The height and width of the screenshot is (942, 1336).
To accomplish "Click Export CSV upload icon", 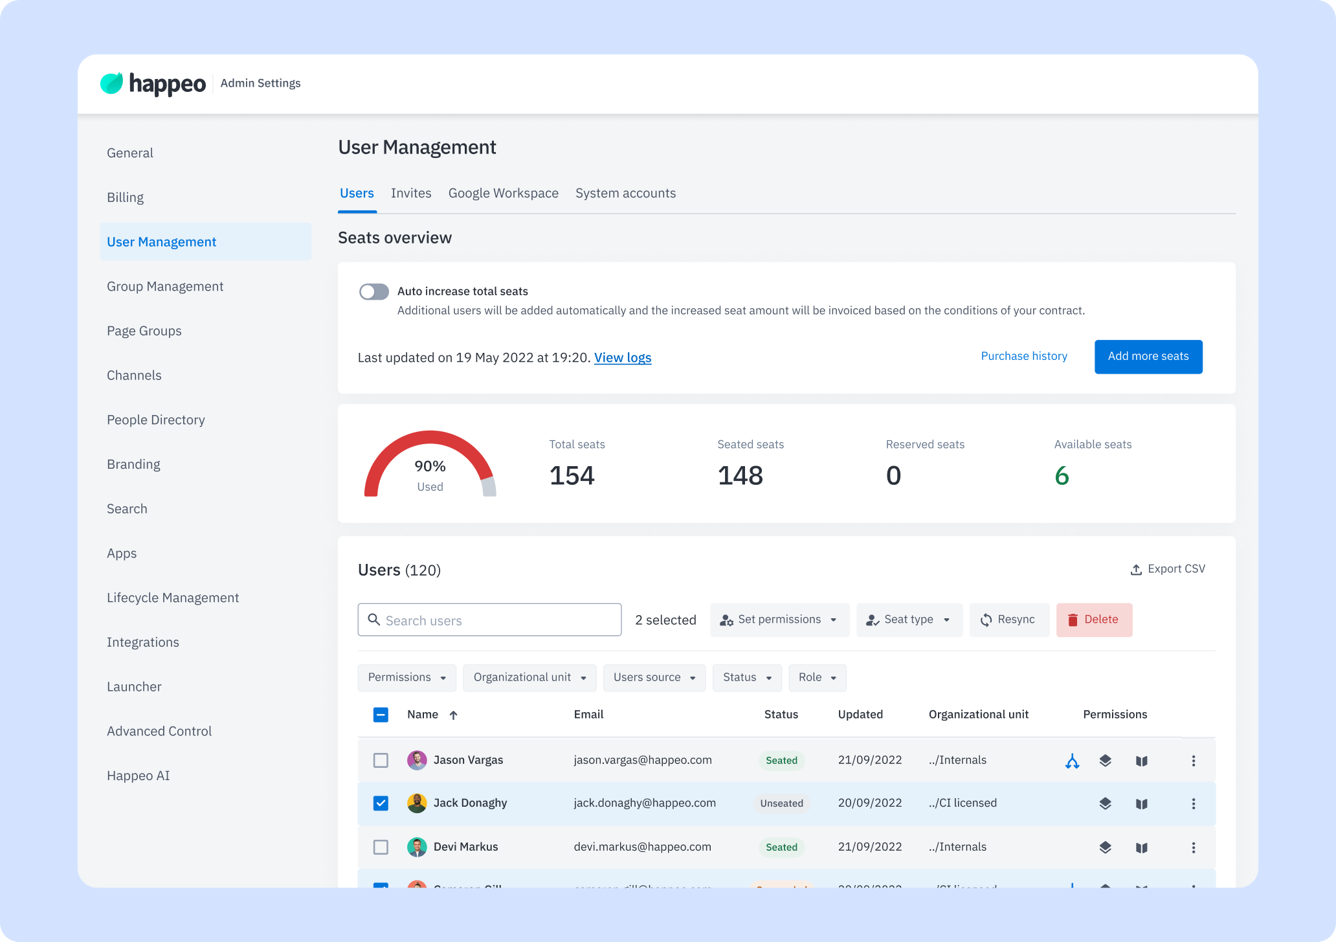I will point(1135,570).
